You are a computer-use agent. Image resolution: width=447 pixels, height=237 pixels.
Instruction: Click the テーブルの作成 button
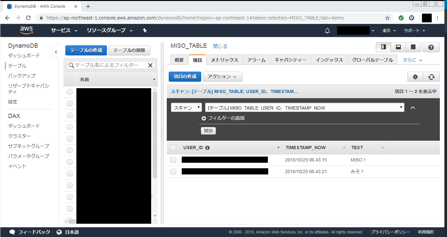coord(86,50)
